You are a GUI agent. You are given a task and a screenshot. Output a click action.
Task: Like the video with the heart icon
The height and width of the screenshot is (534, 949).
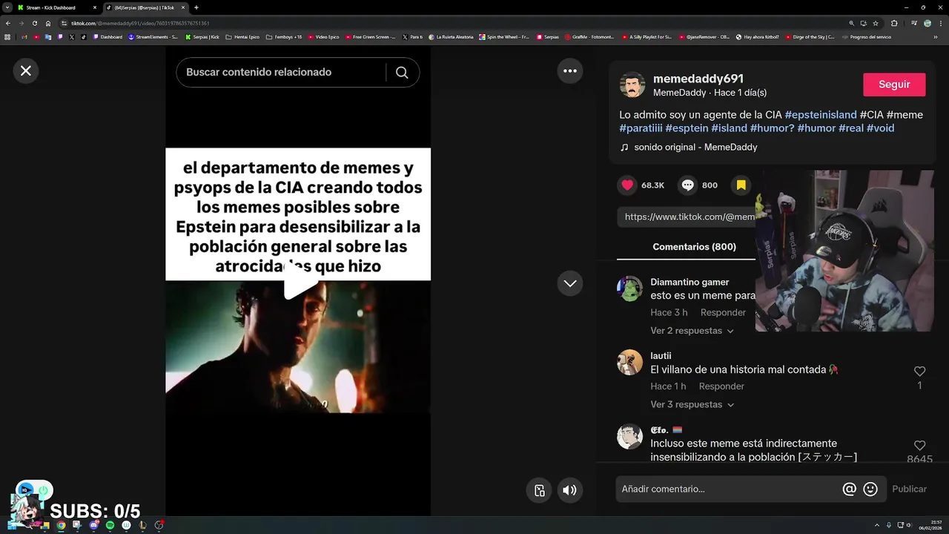(x=627, y=185)
